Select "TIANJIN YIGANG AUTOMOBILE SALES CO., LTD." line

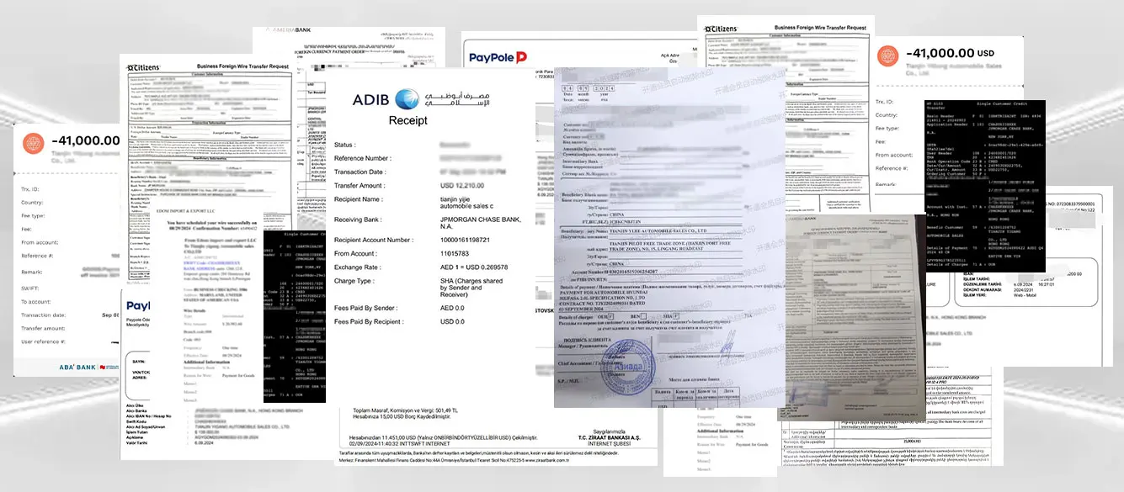point(242,427)
